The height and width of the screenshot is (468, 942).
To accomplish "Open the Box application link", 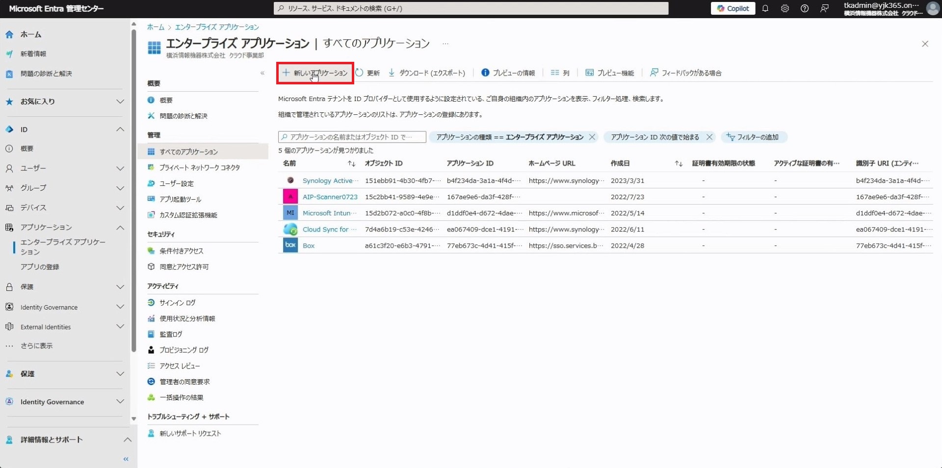I will coord(309,245).
